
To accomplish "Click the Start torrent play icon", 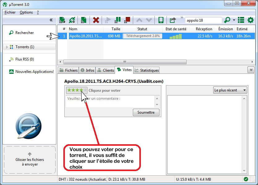I will click(x=108, y=20).
